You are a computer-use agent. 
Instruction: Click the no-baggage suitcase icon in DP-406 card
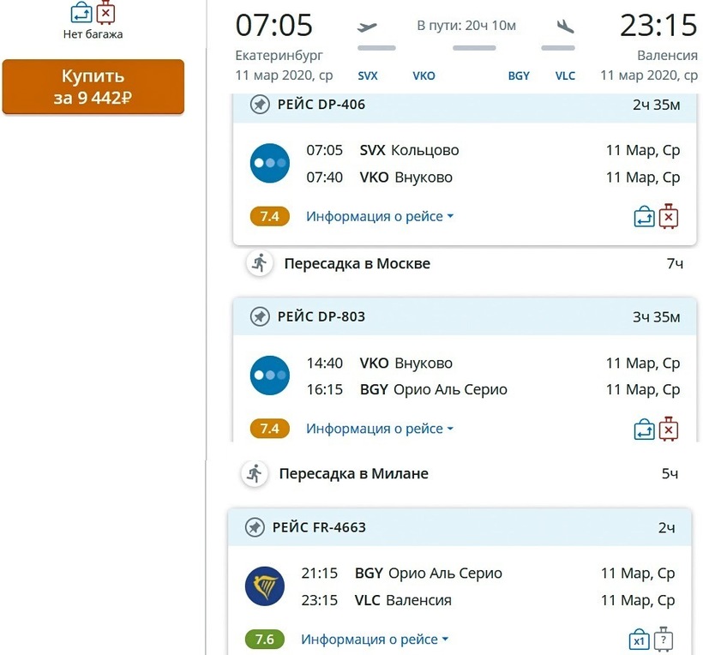click(670, 217)
